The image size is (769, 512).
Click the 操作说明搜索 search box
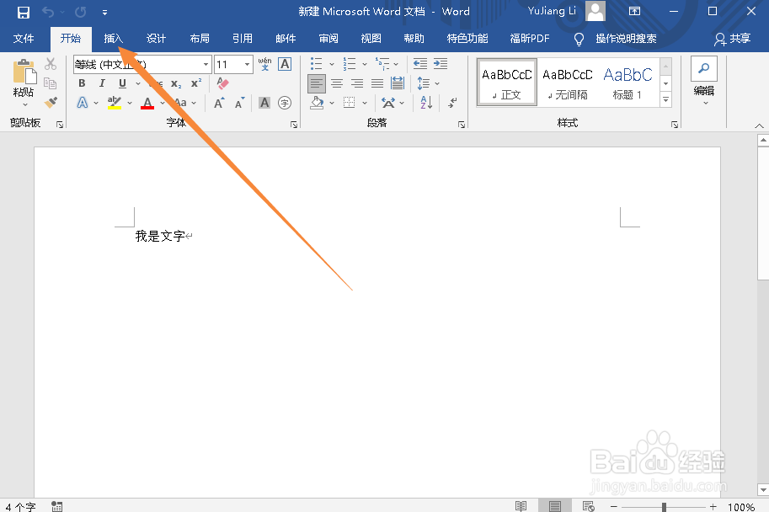(626, 38)
